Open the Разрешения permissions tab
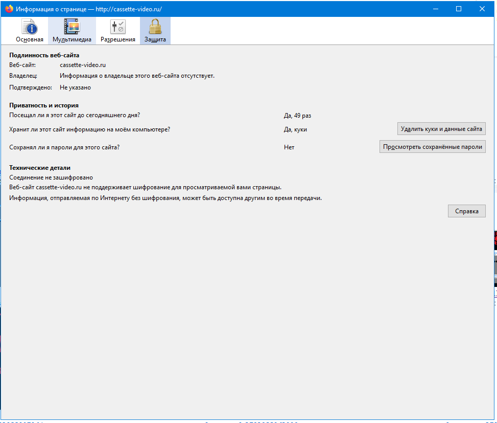Viewport: 497px width, 423px height. click(118, 31)
